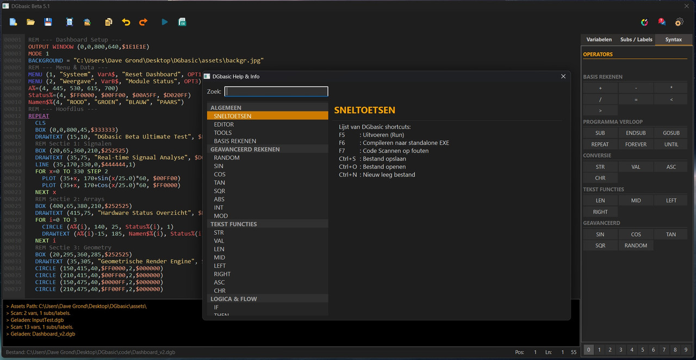This screenshot has height=360, width=696.
Task: Open the TOOLS help topic
Action: (268, 133)
